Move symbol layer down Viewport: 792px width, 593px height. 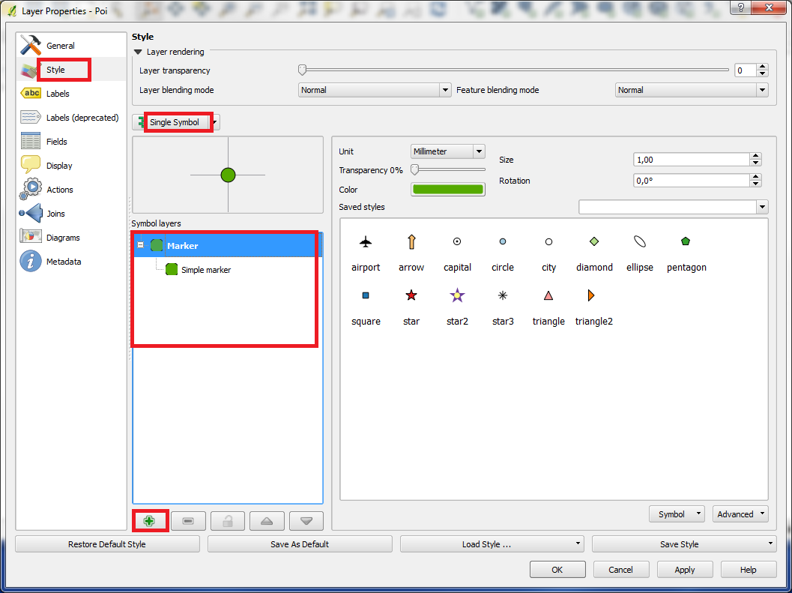[x=306, y=521]
